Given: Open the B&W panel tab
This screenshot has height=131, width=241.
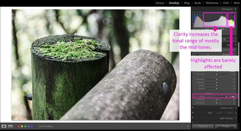Looking at the screenshot, I should [230, 113].
